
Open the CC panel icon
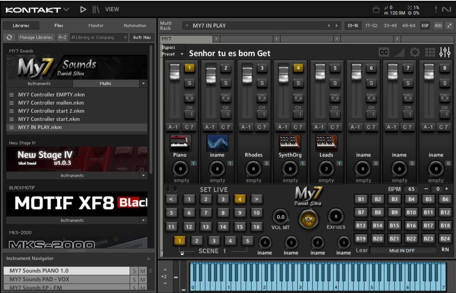pyautogui.click(x=383, y=52)
